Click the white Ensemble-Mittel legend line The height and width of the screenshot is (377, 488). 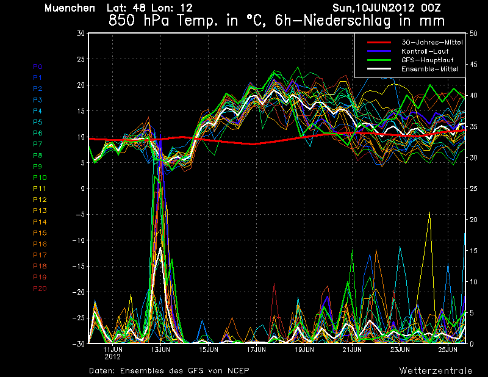(x=379, y=69)
